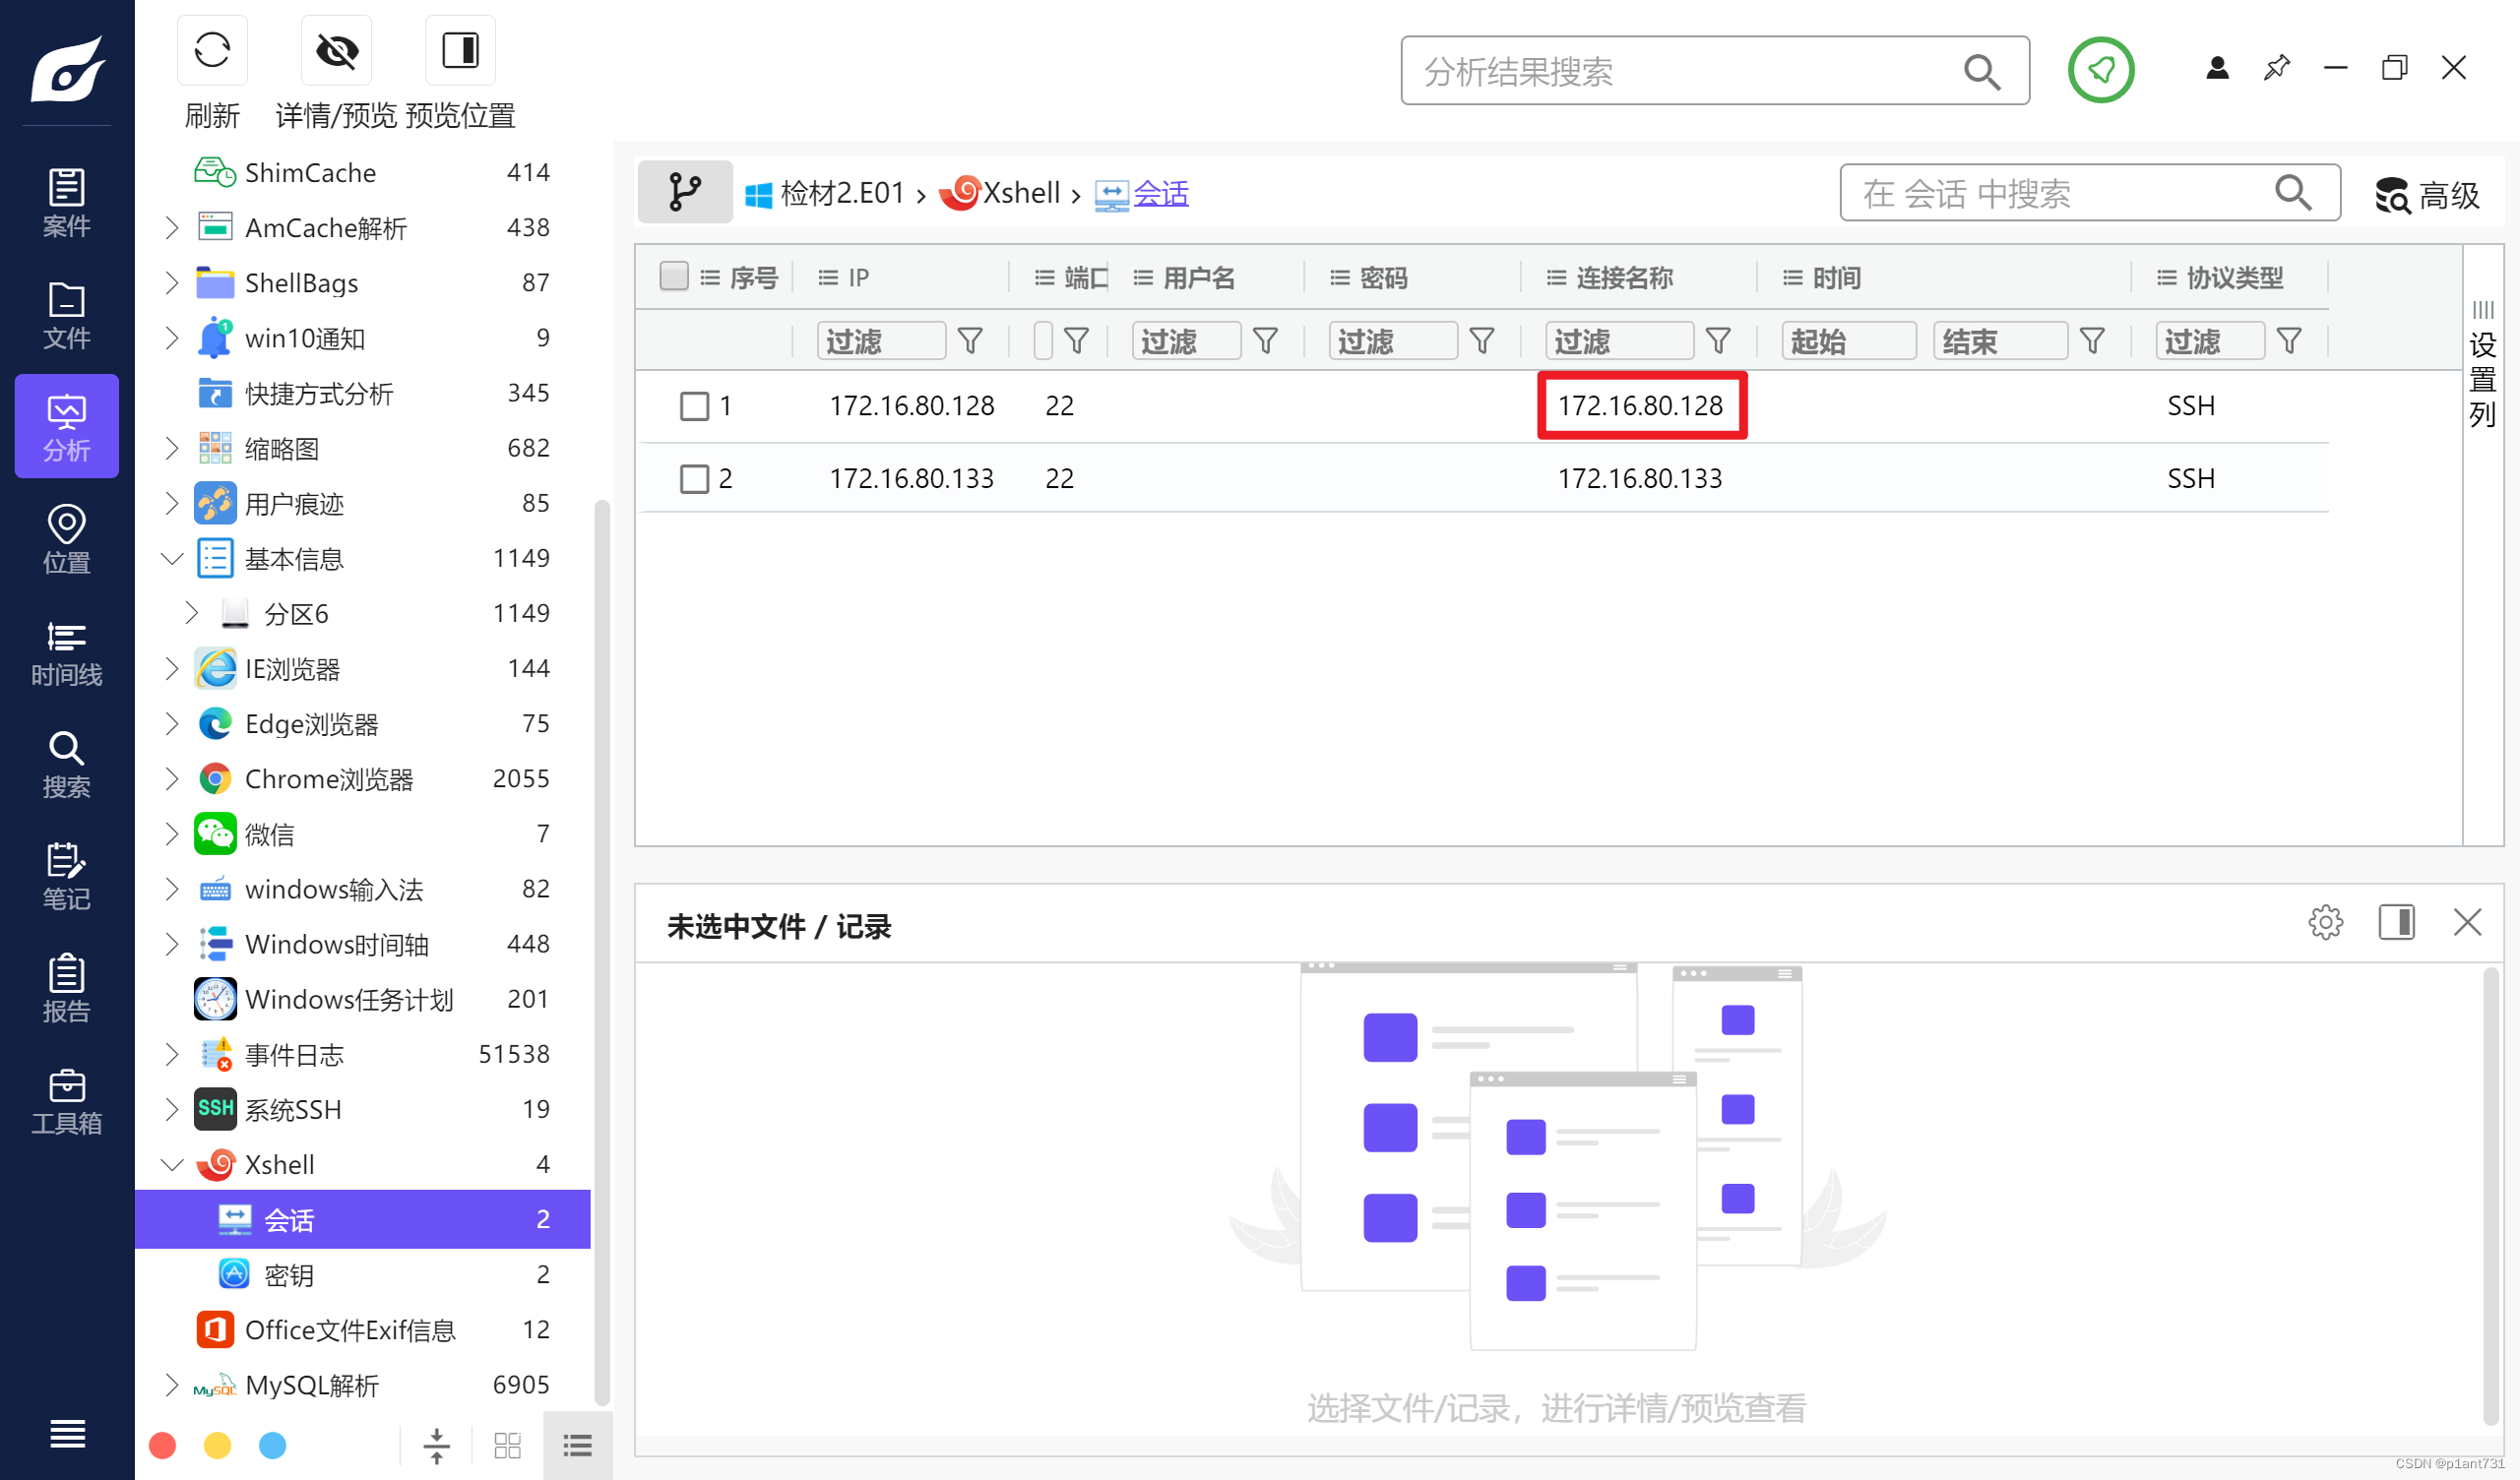
Task: Open the toolbox (工具箱) sidebar section
Action: [66, 1101]
